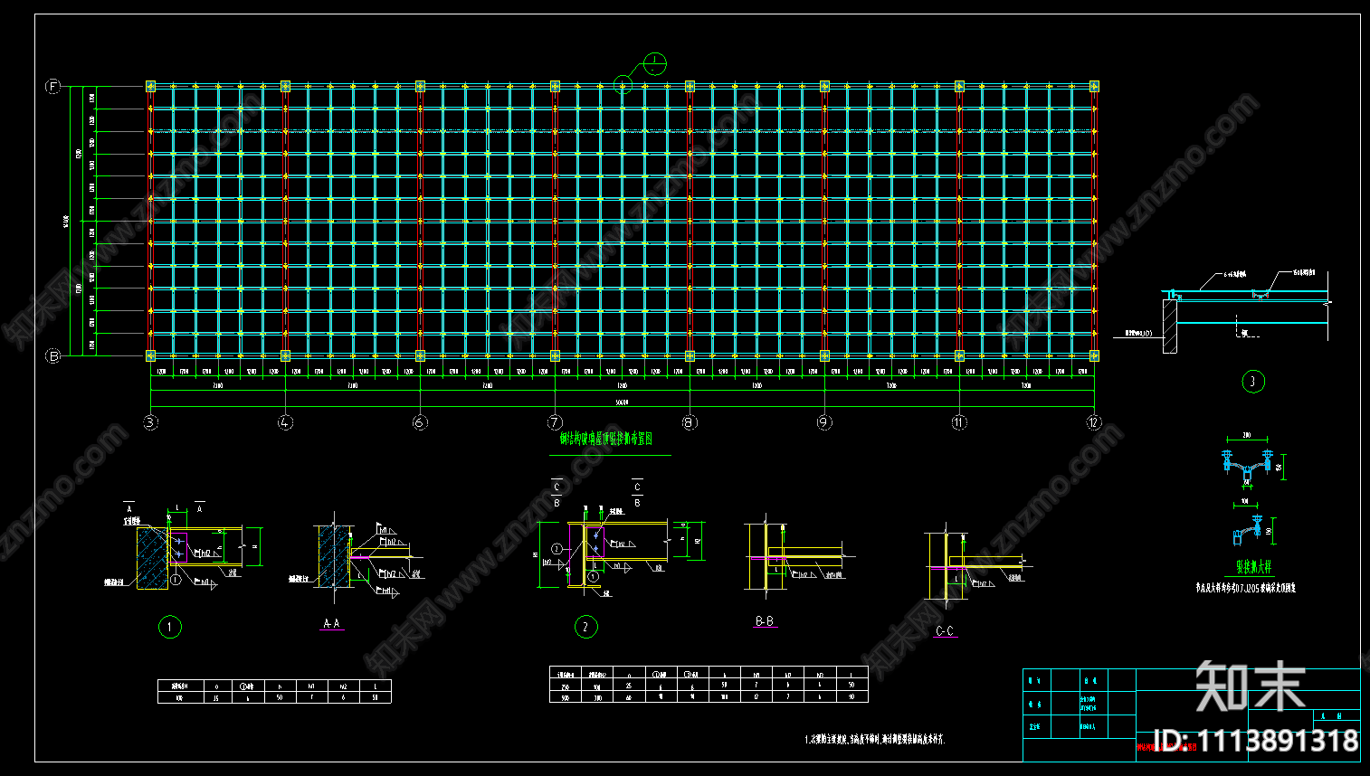Select the C-C section label
The width and height of the screenshot is (1370, 776).
tap(945, 631)
